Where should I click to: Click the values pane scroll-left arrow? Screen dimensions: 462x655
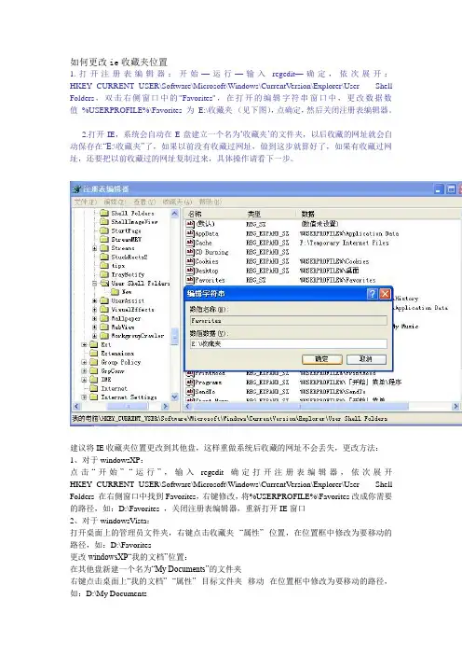point(188,406)
